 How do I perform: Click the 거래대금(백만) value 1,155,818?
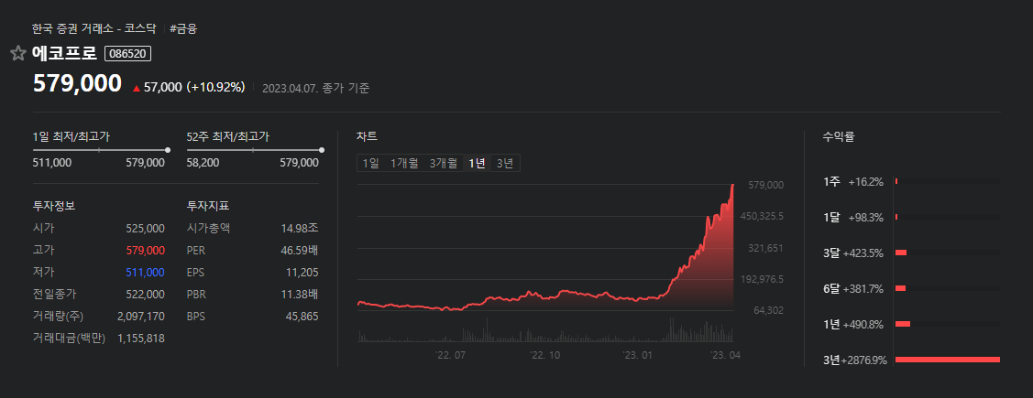point(141,339)
